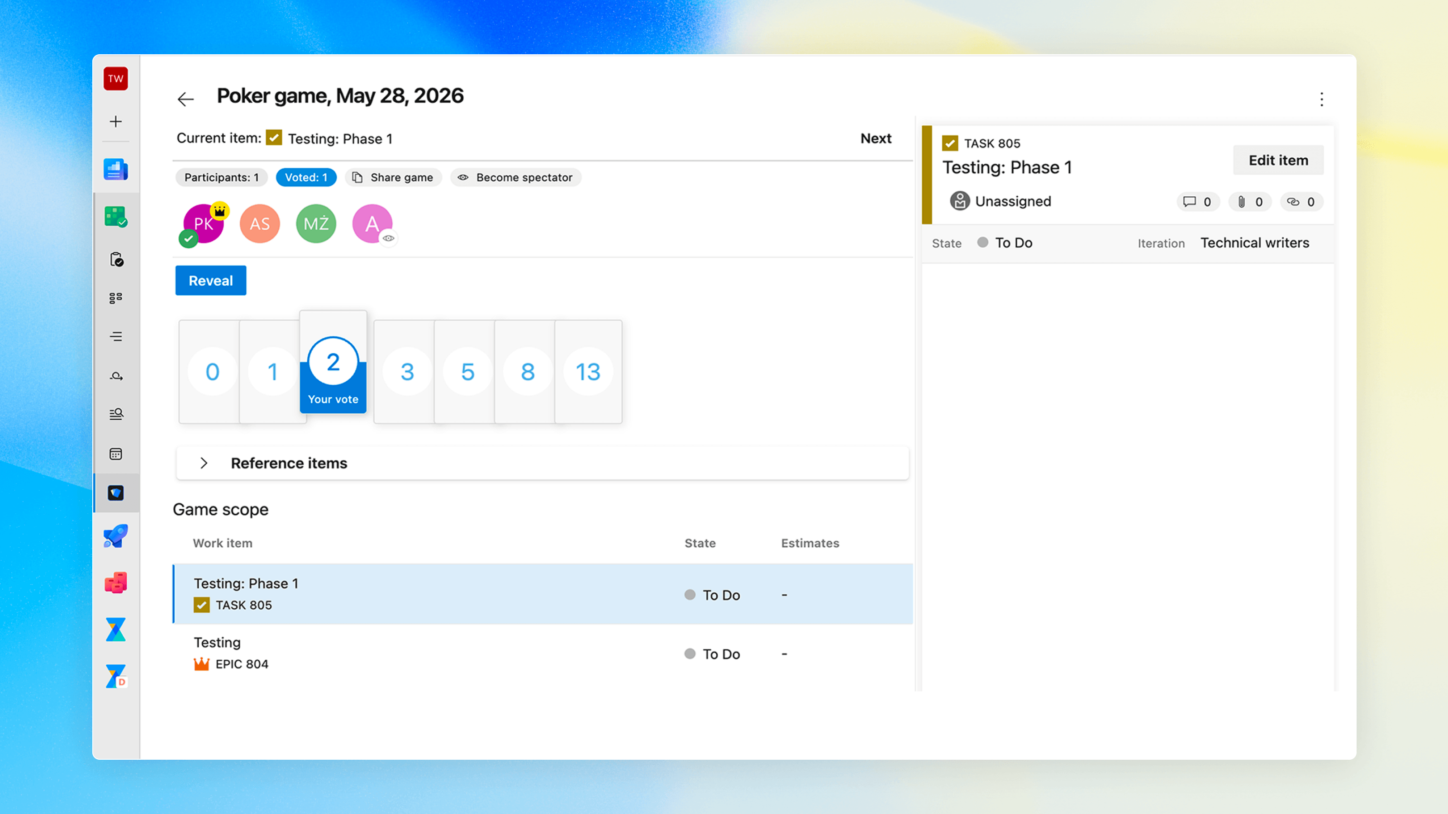Select the Testing EPIC 804 row
The width and height of the screenshot is (1448, 814).
pyautogui.click(x=543, y=653)
